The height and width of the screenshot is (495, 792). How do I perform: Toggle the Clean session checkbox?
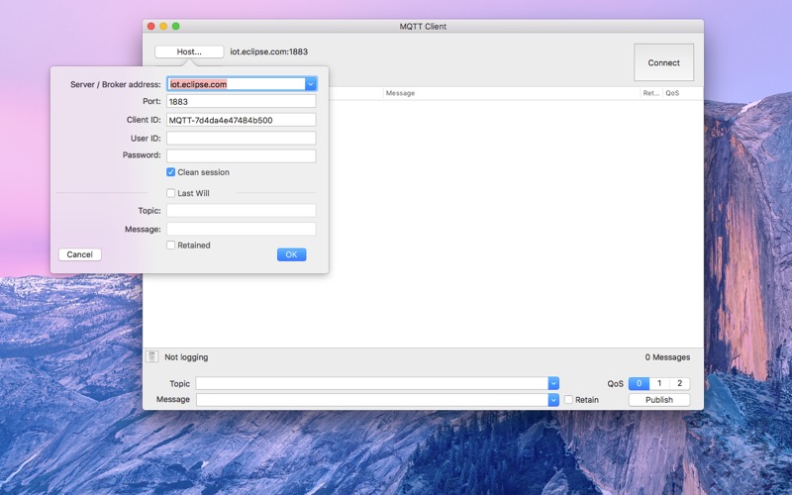coord(170,172)
